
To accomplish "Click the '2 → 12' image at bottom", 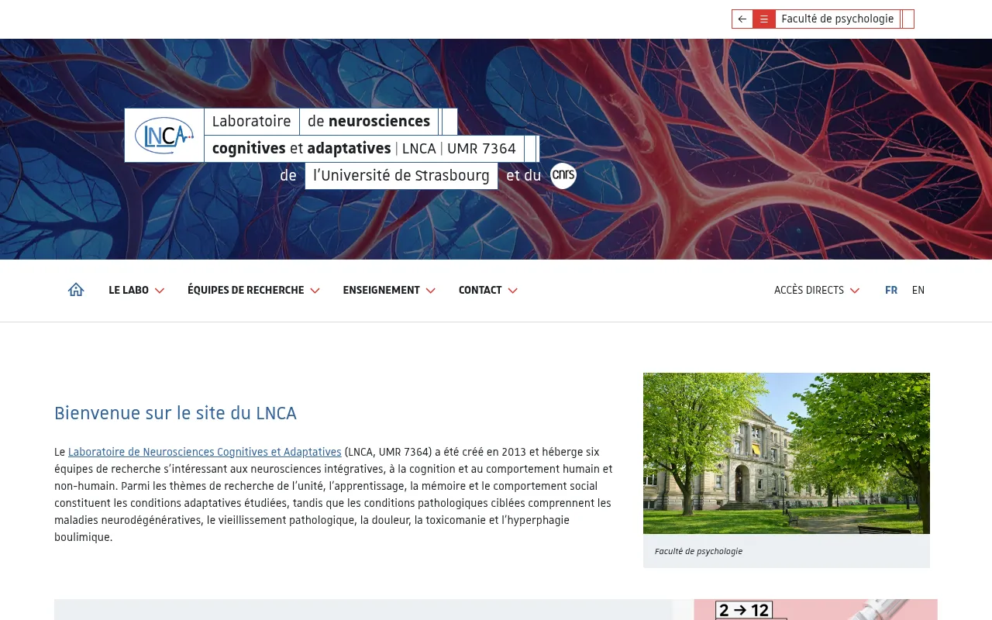I will click(815, 610).
